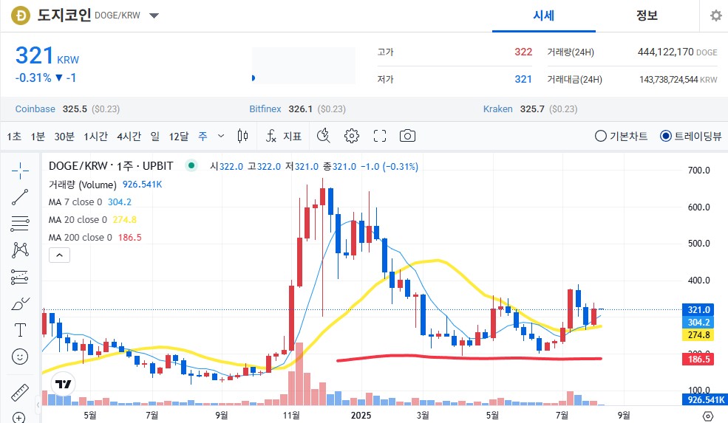The width and height of the screenshot is (728, 423).
Task: Switch to the 시세 tab
Action: point(544,16)
